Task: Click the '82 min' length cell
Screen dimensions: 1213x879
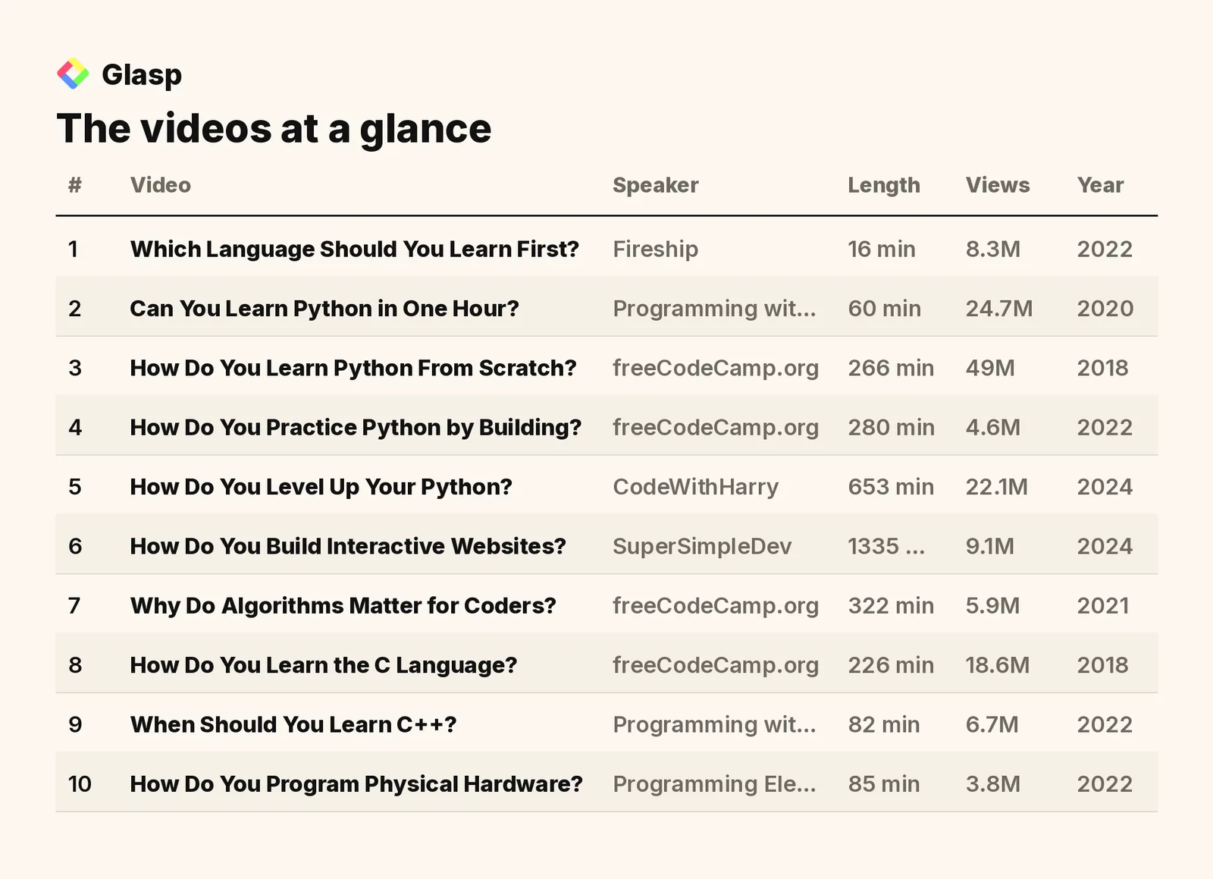Action: tap(884, 724)
